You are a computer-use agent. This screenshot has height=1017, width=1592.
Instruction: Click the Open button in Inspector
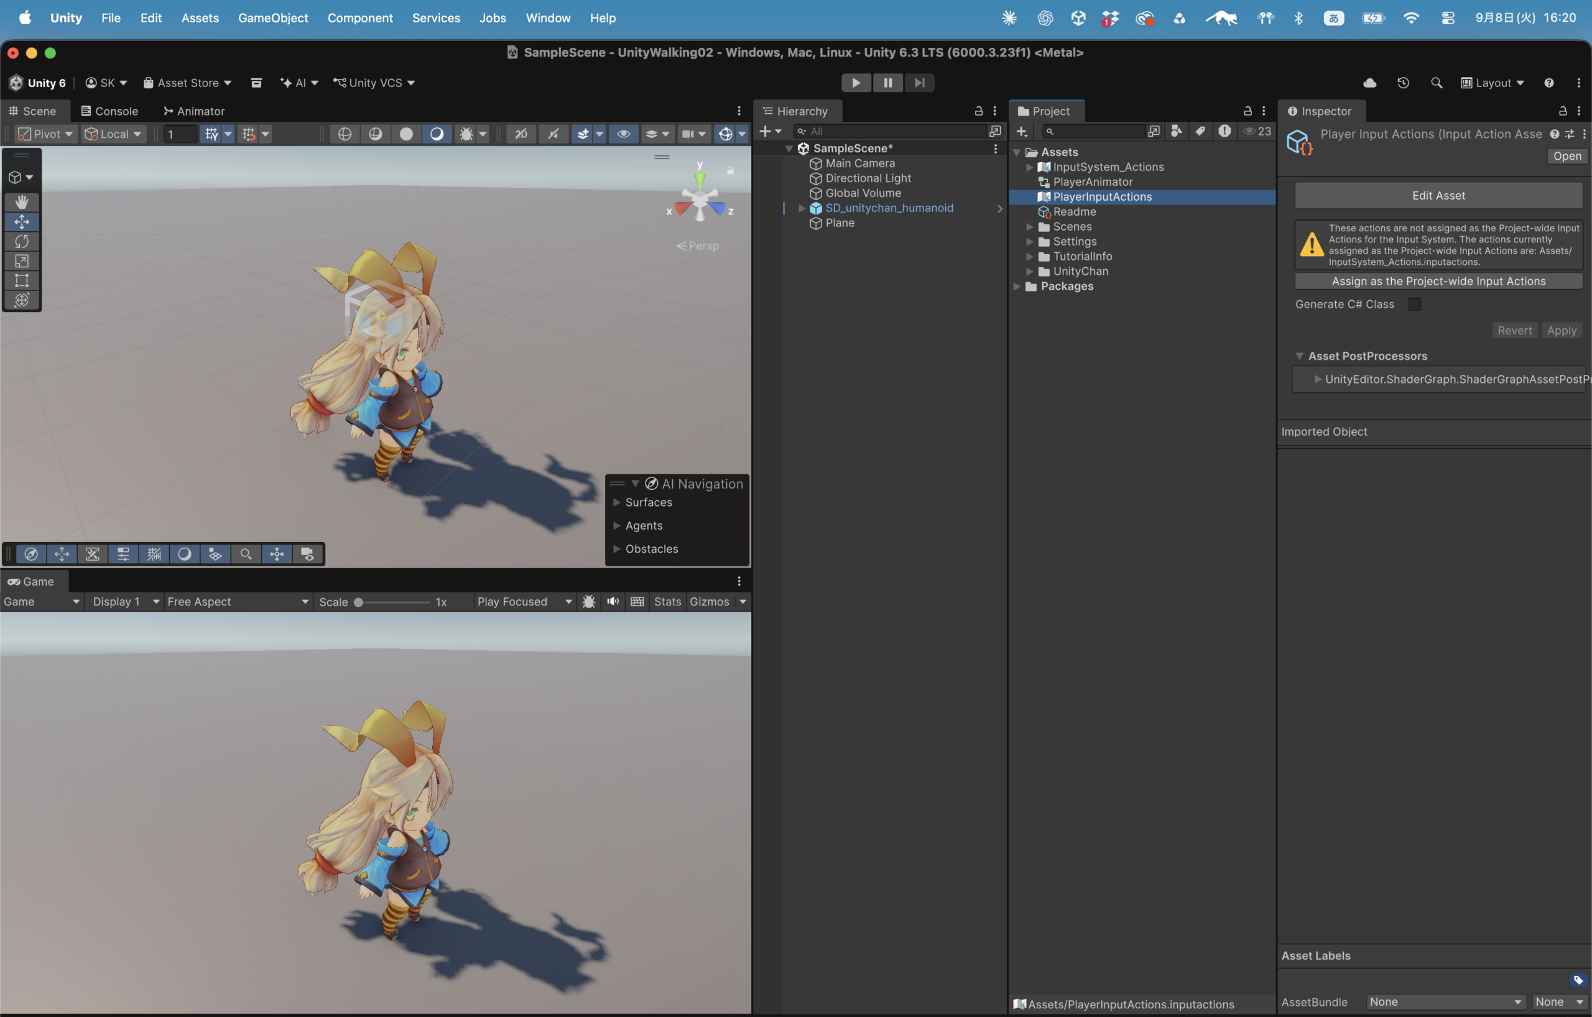pos(1567,156)
